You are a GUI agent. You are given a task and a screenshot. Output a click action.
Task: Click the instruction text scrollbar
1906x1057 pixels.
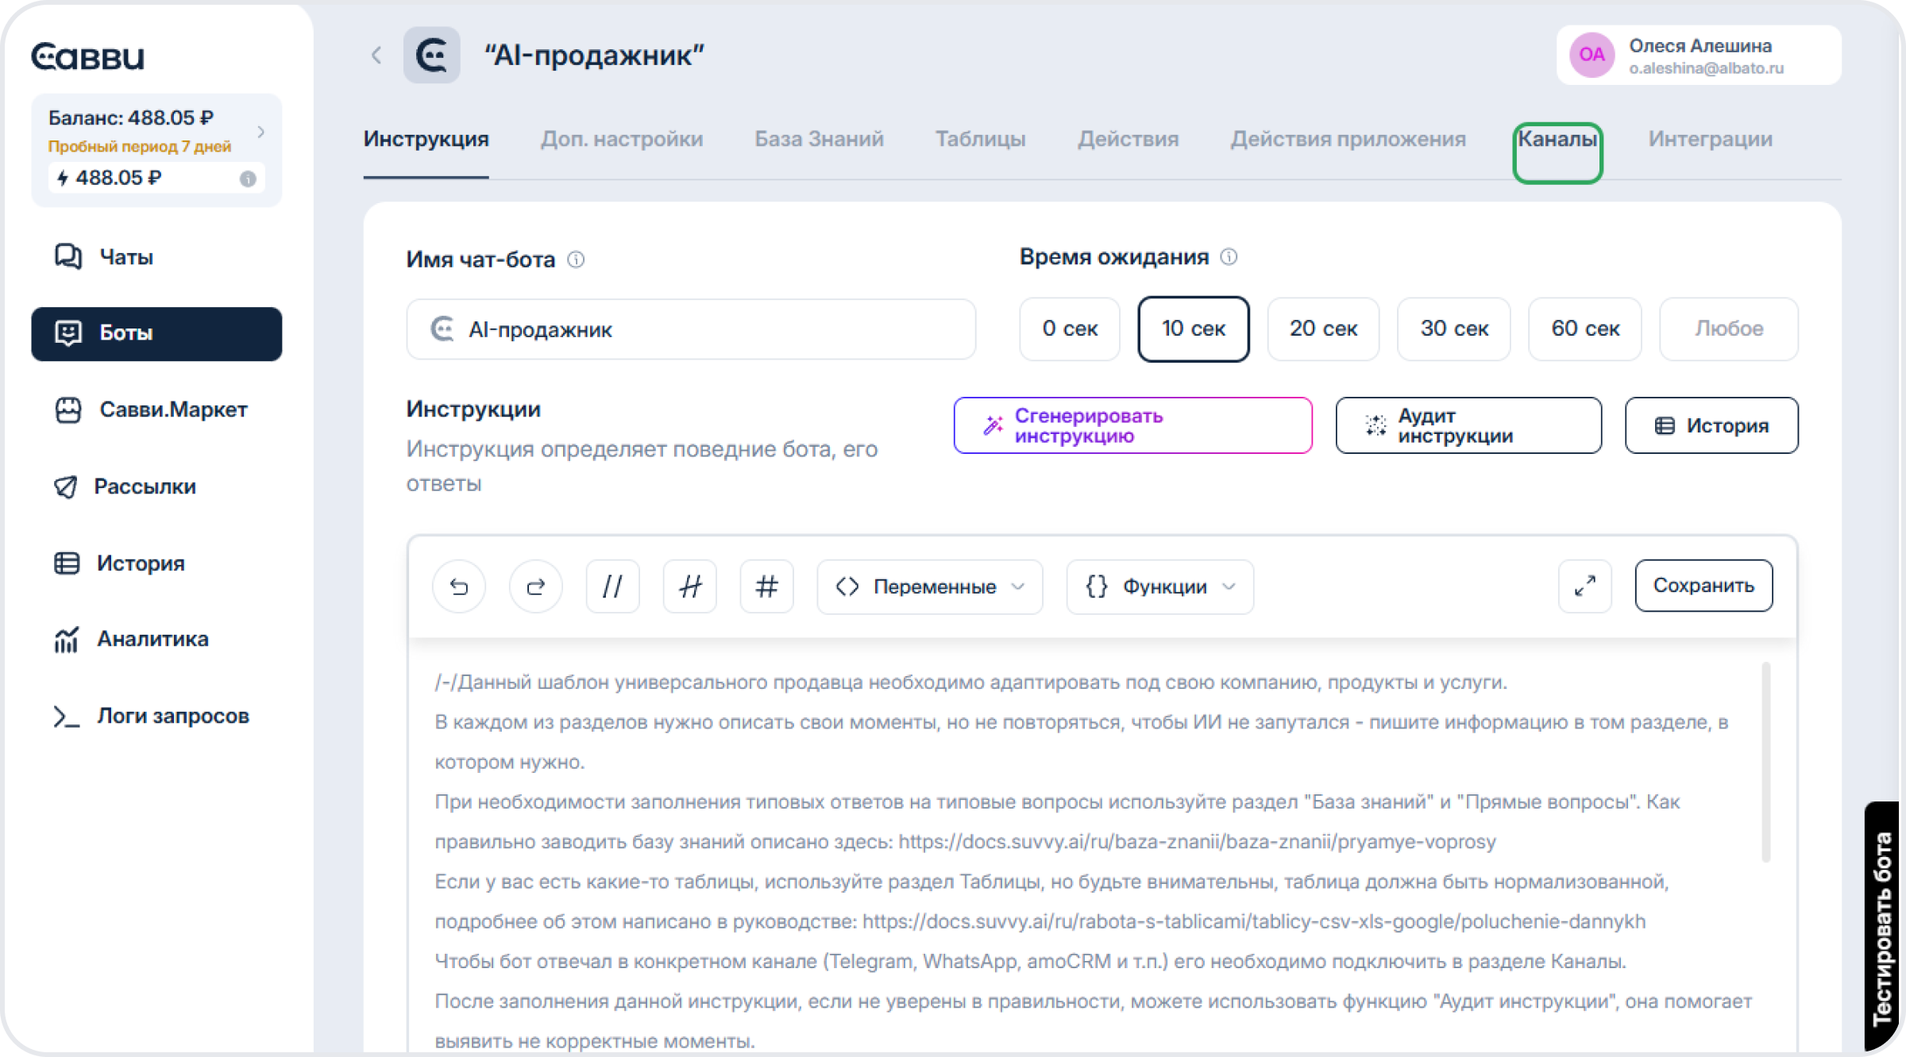click(x=1765, y=762)
